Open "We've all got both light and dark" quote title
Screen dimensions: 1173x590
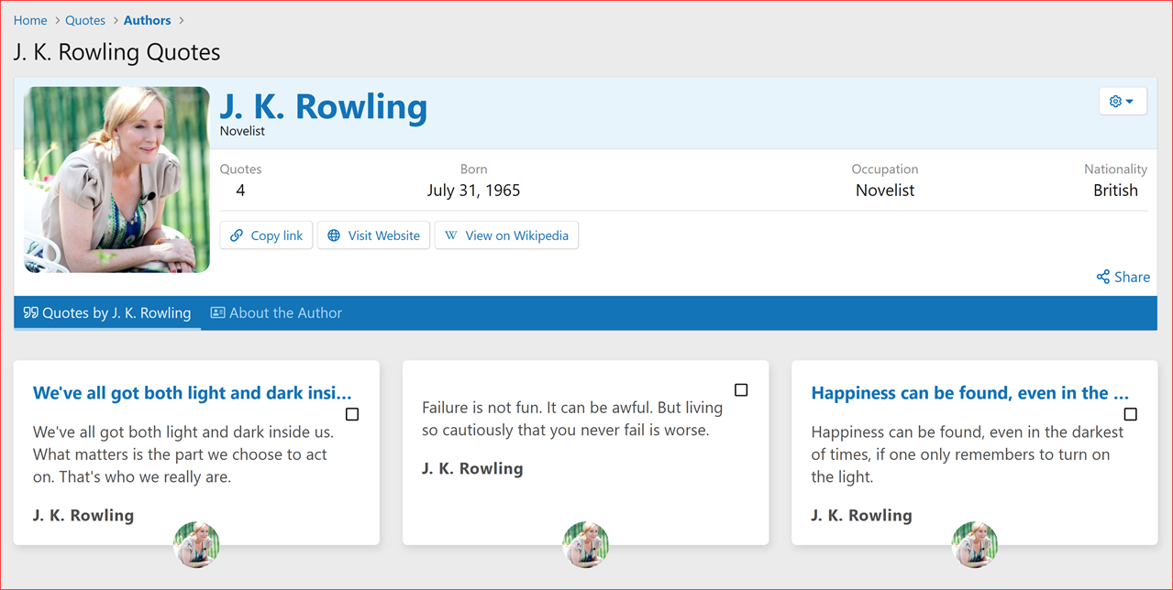pyautogui.click(x=193, y=393)
